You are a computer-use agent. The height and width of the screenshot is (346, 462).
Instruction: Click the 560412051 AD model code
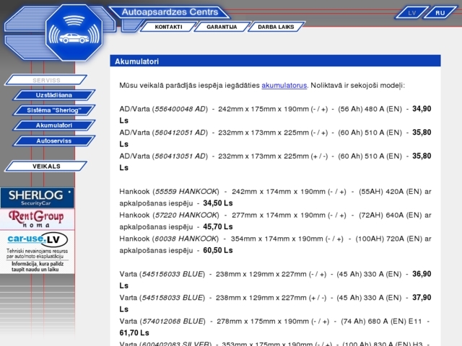click(180, 133)
